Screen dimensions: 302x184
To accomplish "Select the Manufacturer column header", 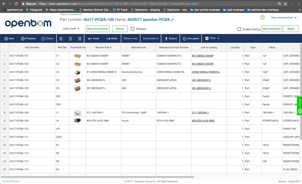I will click(x=139, y=47).
